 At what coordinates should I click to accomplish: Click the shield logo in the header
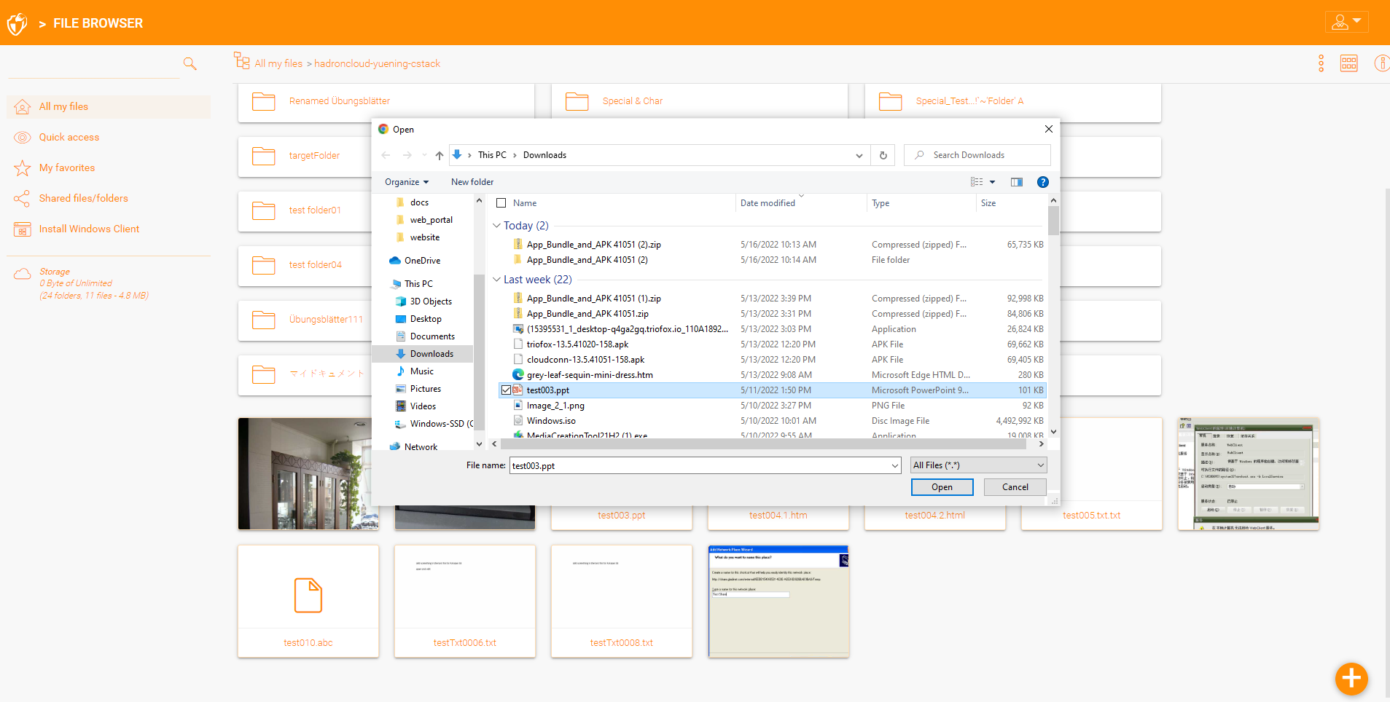click(17, 24)
